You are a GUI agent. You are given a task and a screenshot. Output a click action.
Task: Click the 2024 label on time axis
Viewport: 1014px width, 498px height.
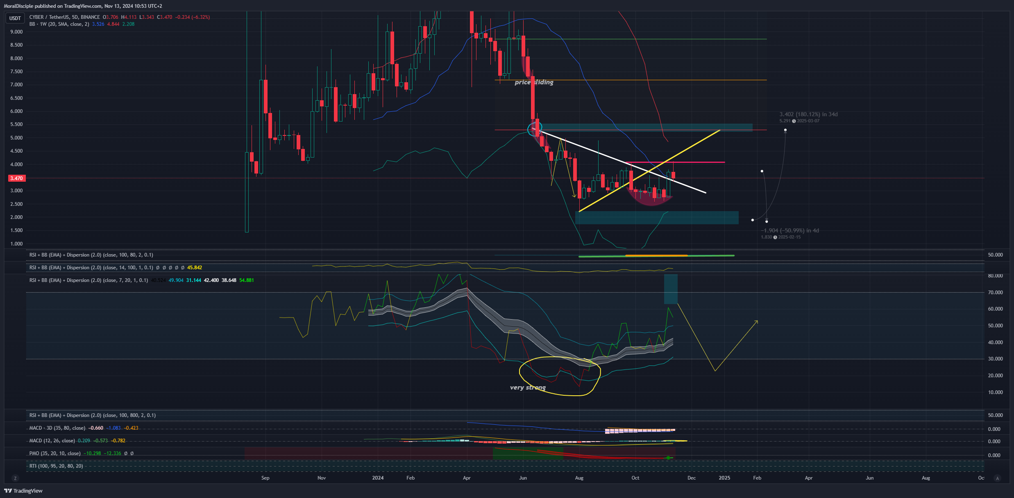click(x=378, y=478)
